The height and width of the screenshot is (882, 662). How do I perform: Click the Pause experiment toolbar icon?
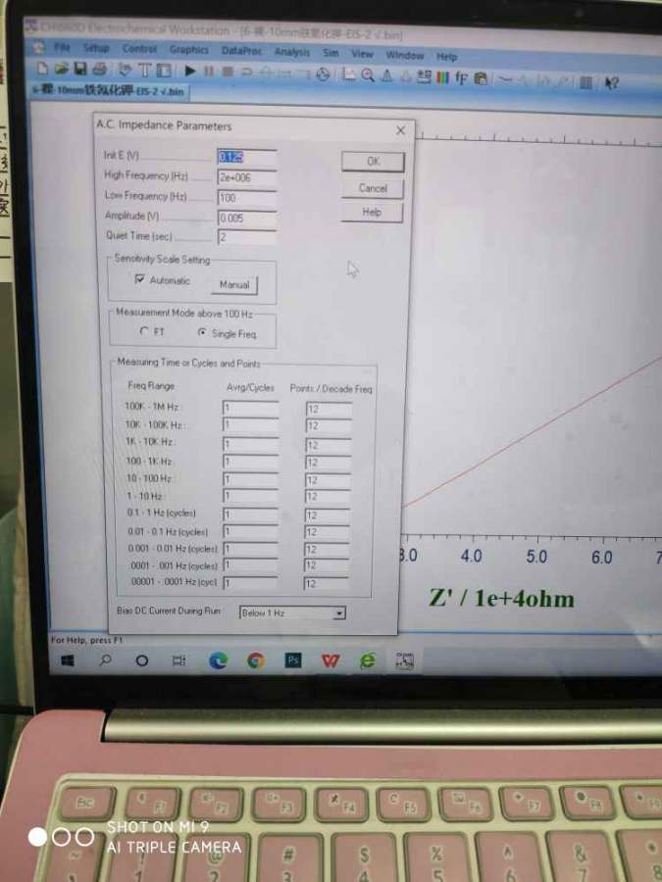point(209,72)
